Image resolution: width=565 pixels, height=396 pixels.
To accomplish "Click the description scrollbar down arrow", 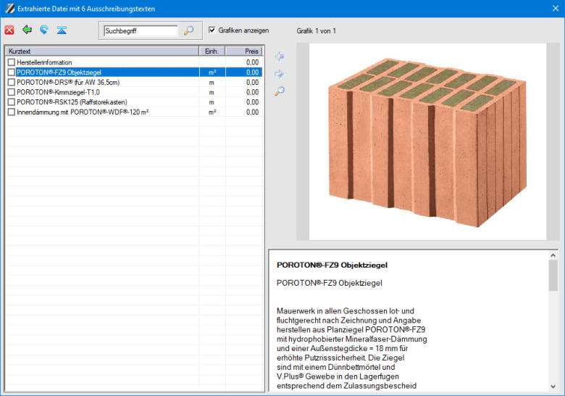I will pos(553,387).
